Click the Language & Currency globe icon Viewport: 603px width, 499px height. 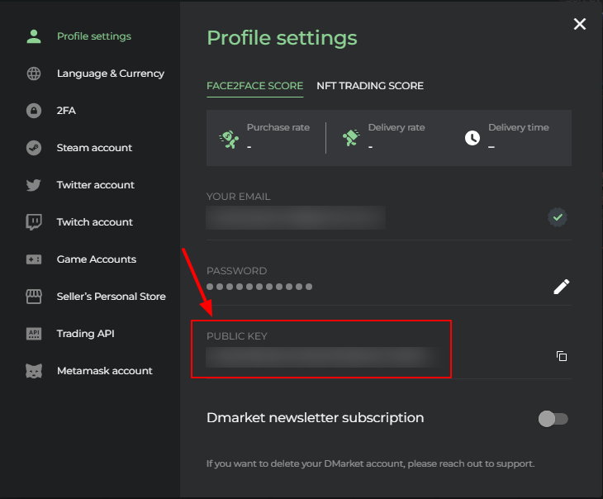click(34, 74)
